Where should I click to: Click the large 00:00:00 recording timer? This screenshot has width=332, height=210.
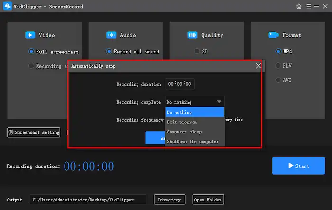tap(89, 166)
